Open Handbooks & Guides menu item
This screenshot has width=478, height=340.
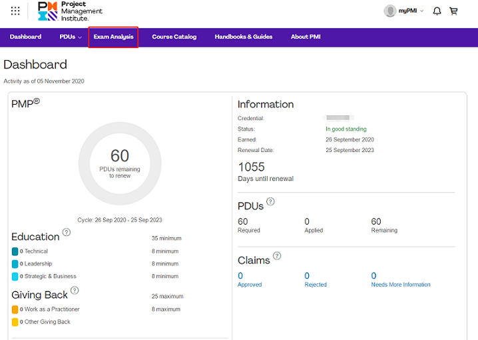pos(244,37)
